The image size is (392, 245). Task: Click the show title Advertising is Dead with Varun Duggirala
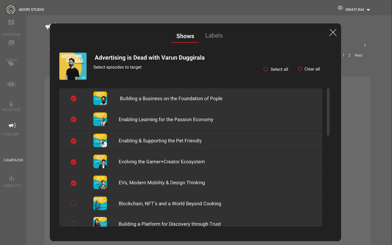[150, 57]
